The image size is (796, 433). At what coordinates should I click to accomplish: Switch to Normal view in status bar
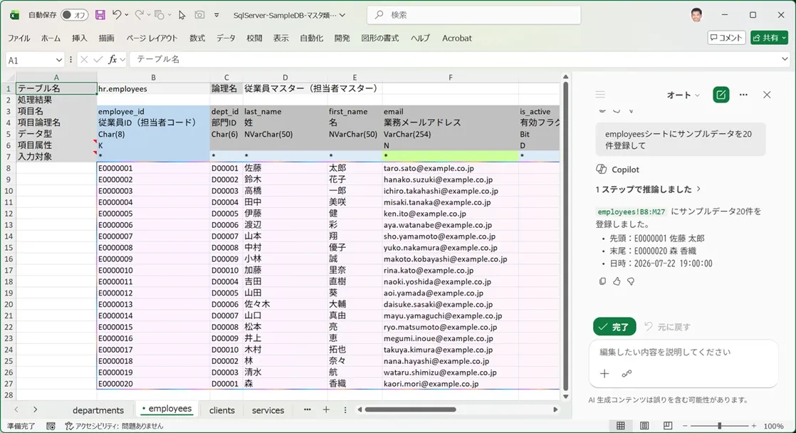click(620, 426)
